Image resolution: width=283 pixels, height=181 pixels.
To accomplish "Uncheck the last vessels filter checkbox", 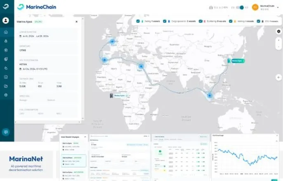I will 258,21.
